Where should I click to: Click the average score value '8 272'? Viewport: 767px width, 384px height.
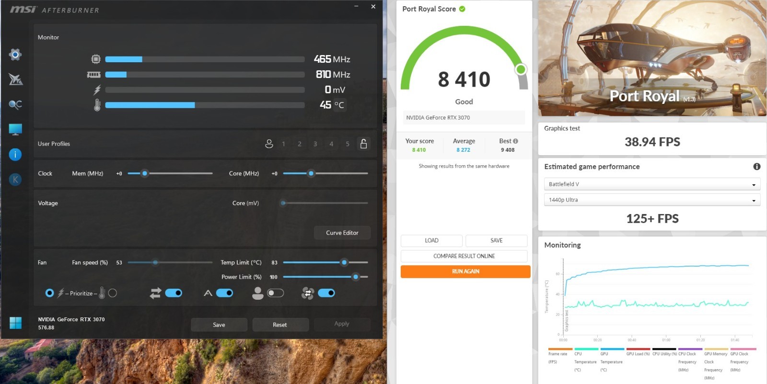pyautogui.click(x=463, y=150)
